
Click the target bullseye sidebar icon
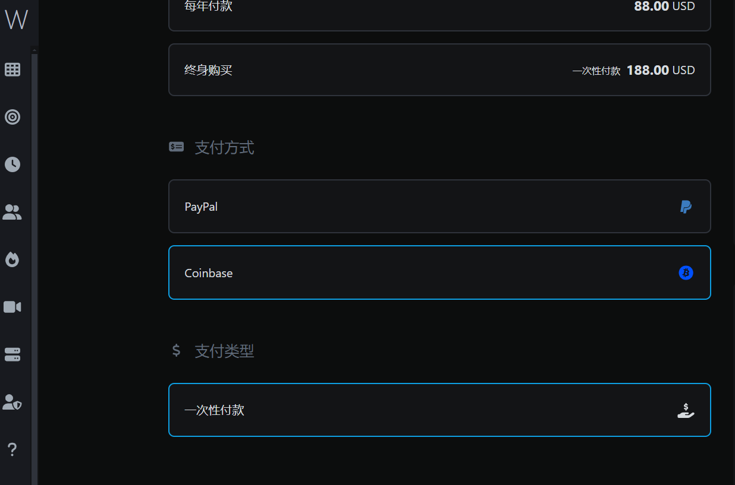[12, 117]
